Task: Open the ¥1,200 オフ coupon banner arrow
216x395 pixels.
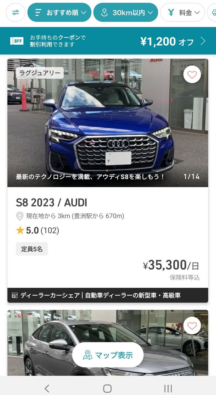Action: click(203, 41)
